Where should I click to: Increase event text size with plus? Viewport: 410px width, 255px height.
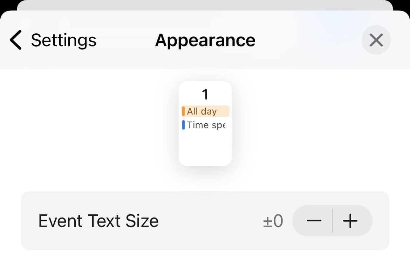click(x=350, y=221)
